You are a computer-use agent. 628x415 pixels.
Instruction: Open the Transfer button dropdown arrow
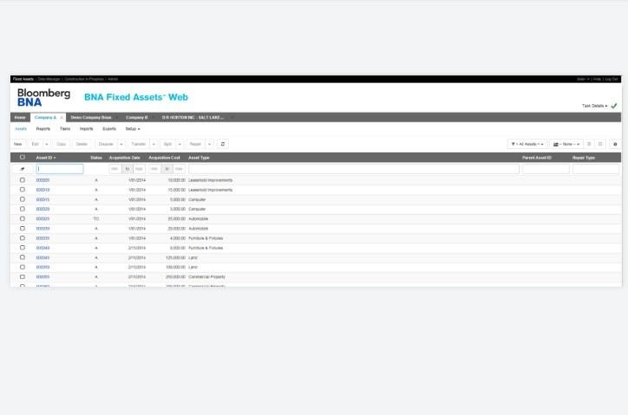[154, 144]
